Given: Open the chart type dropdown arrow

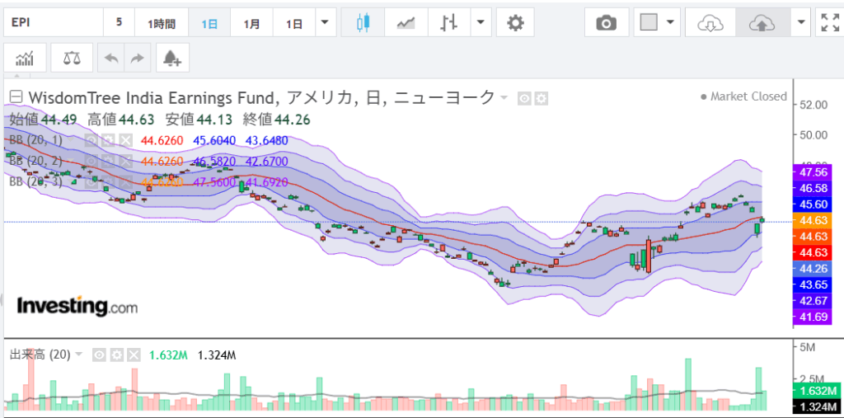Looking at the screenshot, I should pyautogui.click(x=481, y=22).
